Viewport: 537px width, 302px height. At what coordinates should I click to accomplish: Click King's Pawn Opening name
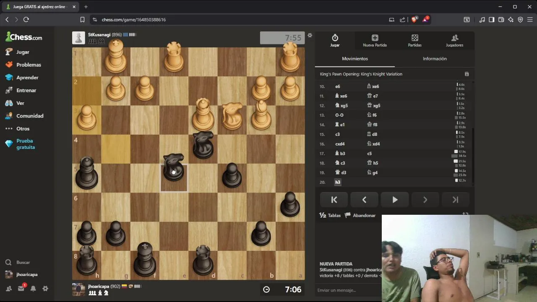click(x=361, y=74)
